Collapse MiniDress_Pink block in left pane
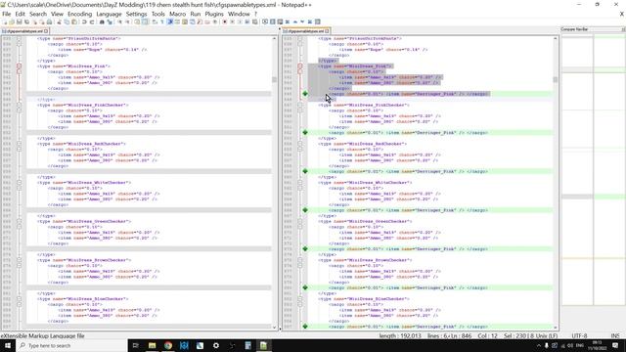The image size is (626, 352). [x=19, y=66]
